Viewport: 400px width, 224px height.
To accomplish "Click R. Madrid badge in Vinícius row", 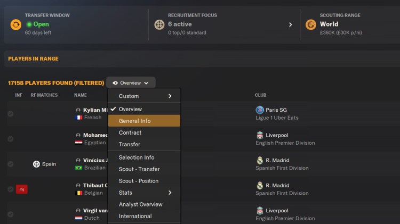I will click(x=260, y=160).
